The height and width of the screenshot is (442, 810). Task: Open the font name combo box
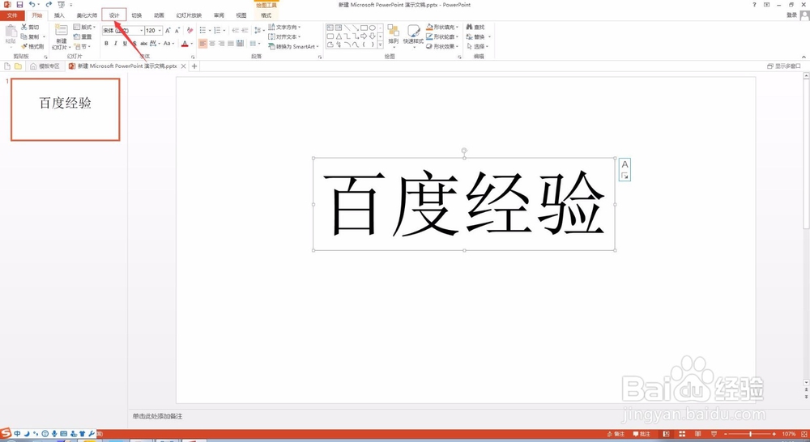tap(123, 31)
